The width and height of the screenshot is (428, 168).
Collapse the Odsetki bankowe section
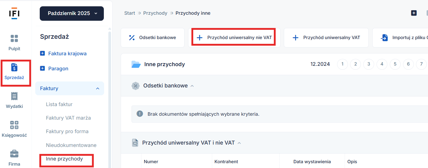click(x=192, y=86)
